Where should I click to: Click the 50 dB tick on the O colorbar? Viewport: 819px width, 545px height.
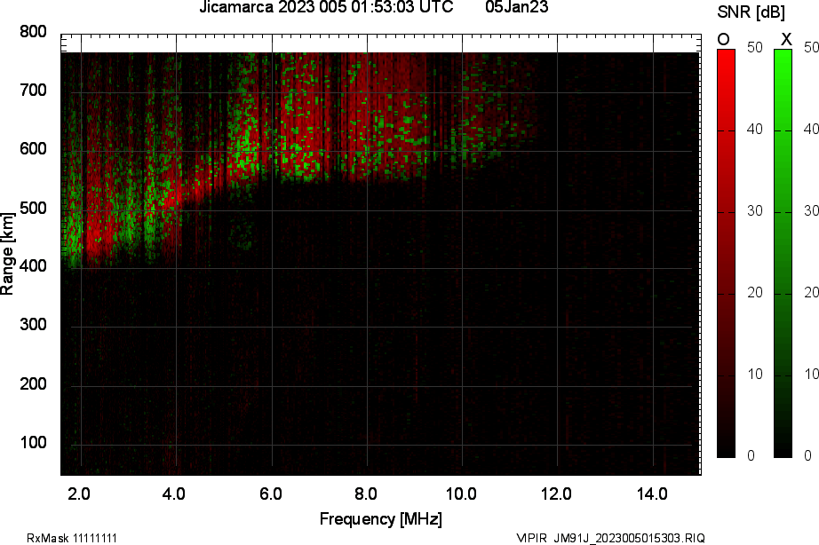click(x=755, y=48)
